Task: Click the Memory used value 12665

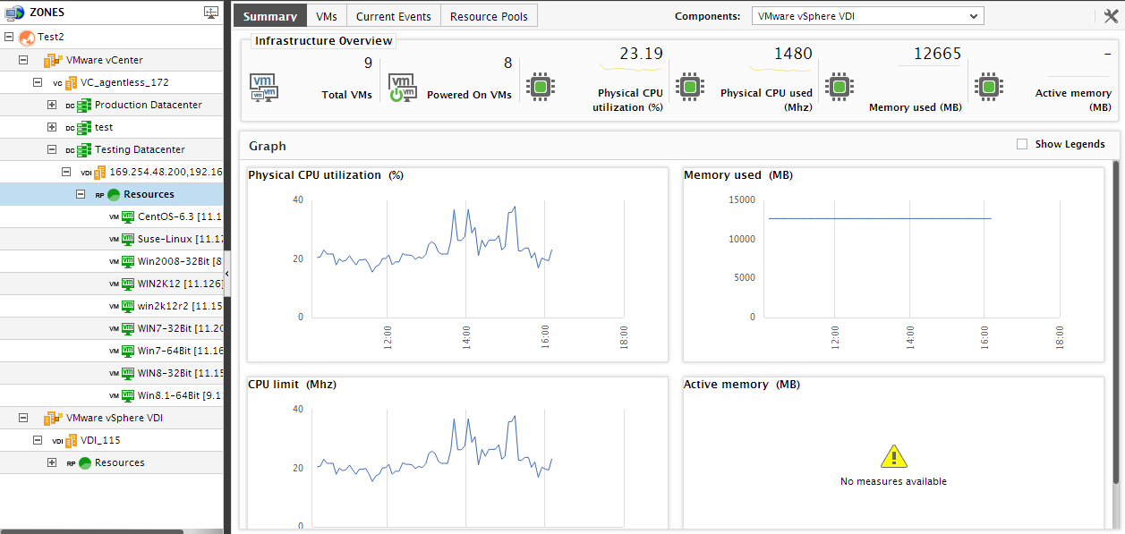Action: pos(937,54)
